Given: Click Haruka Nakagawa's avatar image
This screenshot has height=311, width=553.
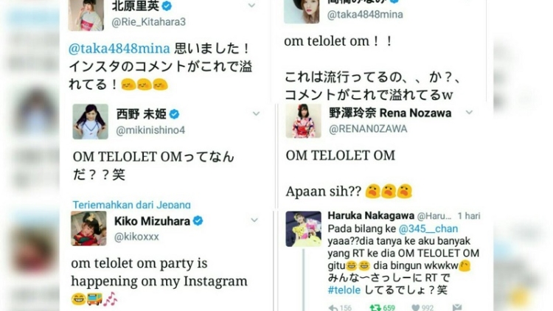Looking at the screenshot, I should [303, 229].
